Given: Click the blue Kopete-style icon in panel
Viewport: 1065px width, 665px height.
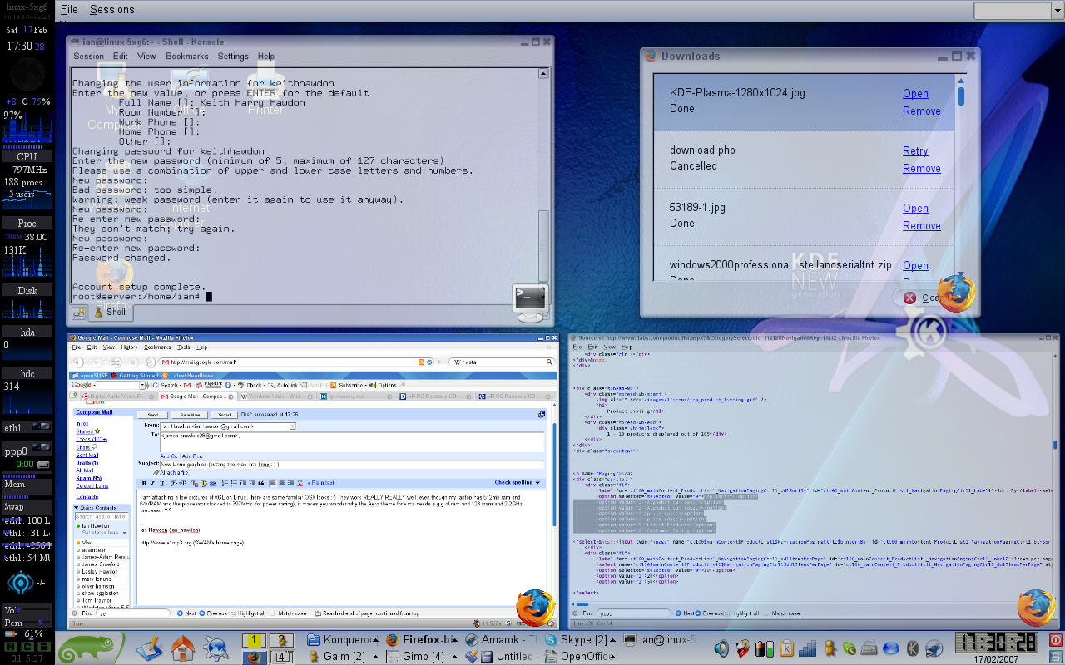Looking at the screenshot, I should 216,647.
